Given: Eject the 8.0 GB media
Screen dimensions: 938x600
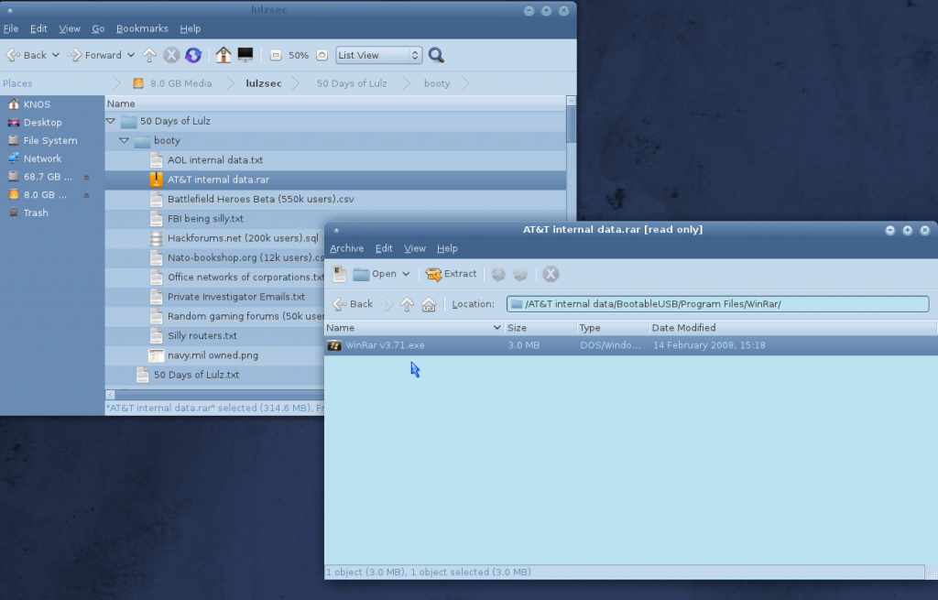Looking at the screenshot, I should coord(86,195).
